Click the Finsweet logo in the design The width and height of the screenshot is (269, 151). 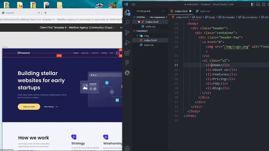(24, 53)
